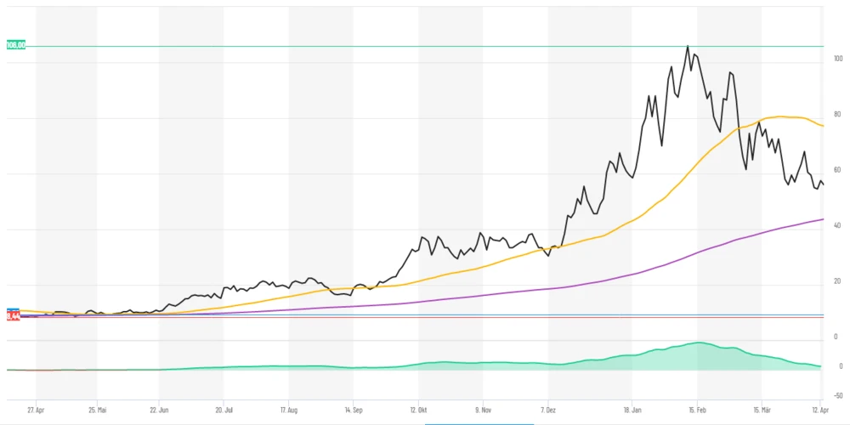Click the -50 value on indicator axis
Image resolution: width=850 pixels, height=425 pixels.
point(837,395)
